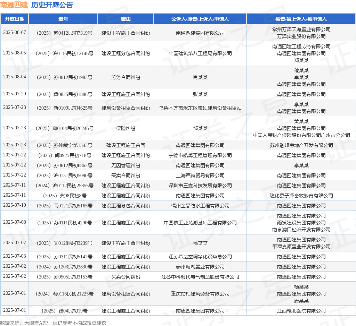The image size is (356, 326).
Task: Click the 建设工程施工合同 case cause
Action: pos(126,145)
